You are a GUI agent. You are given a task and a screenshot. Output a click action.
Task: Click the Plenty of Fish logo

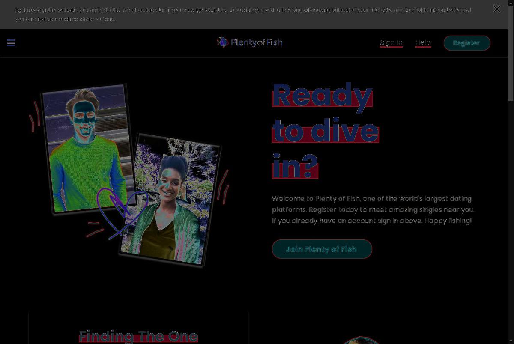(249, 42)
